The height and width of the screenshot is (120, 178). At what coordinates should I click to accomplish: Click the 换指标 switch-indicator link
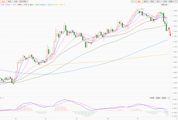click(x=164, y=98)
